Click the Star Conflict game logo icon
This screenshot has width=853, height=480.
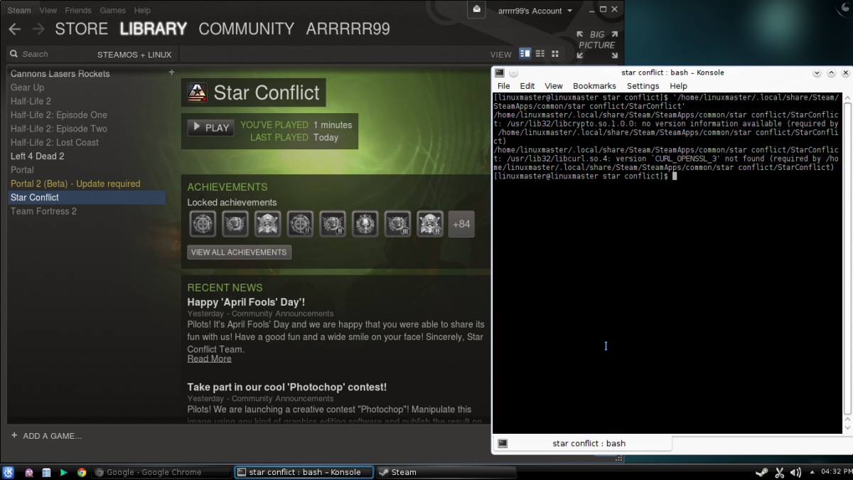[x=197, y=92]
